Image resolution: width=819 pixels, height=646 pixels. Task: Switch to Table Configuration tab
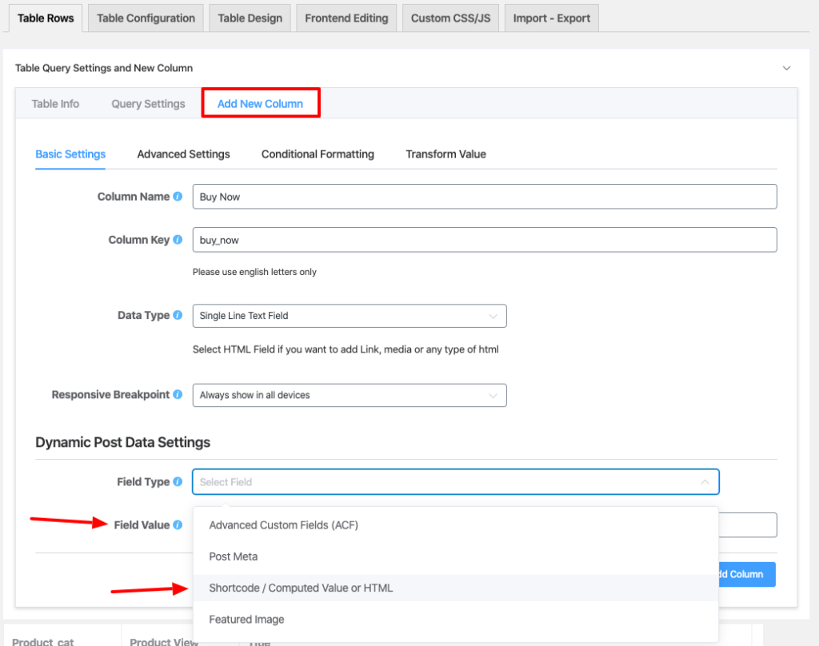click(x=146, y=18)
